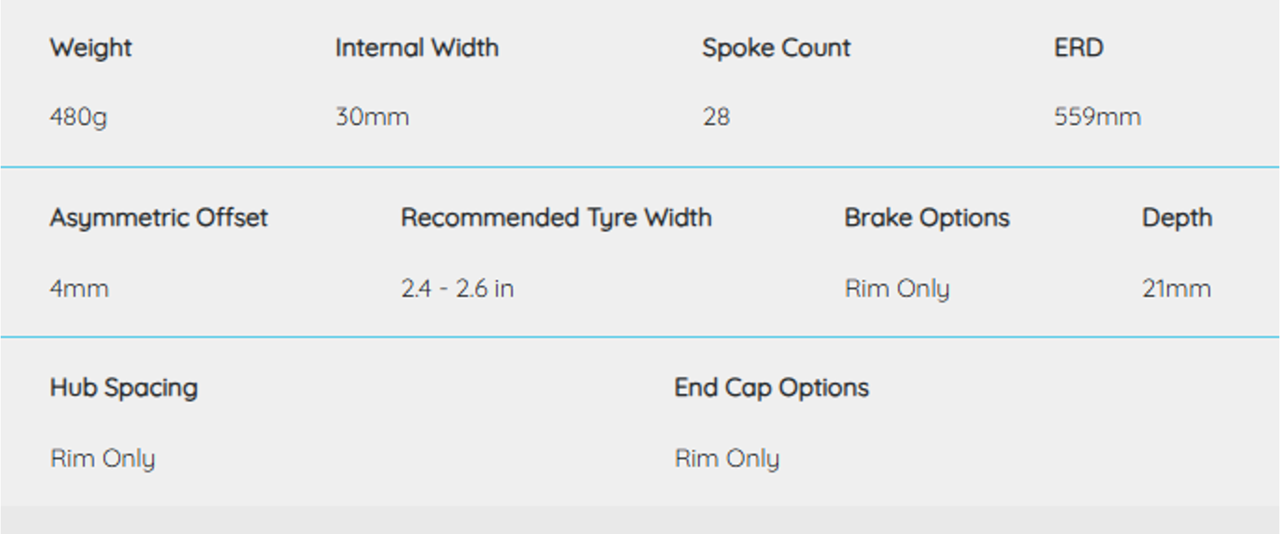Click the ERD heading
The width and height of the screenshot is (1280, 534).
click(1079, 48)
